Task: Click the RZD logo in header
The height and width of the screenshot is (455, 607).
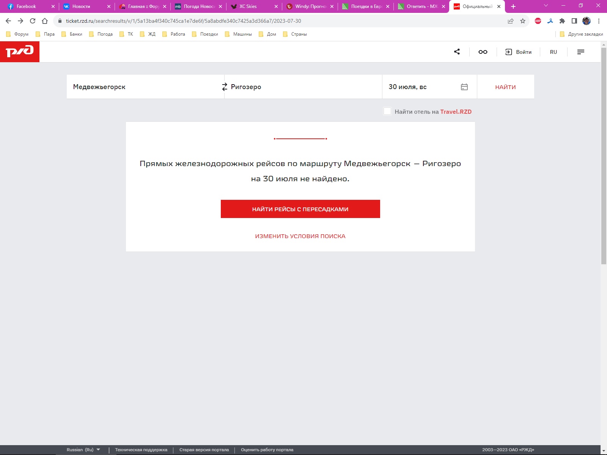Action: click(20, 52)
